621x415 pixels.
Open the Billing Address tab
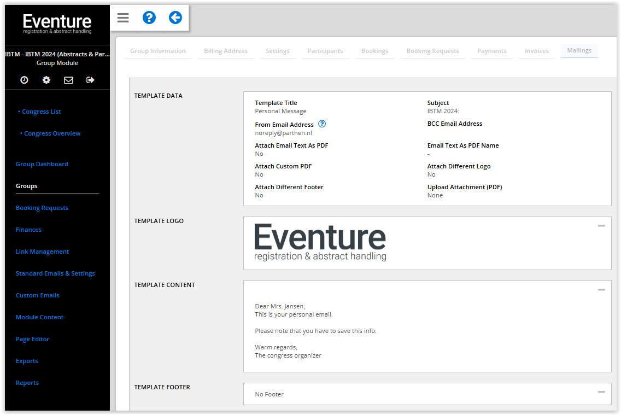226,51
